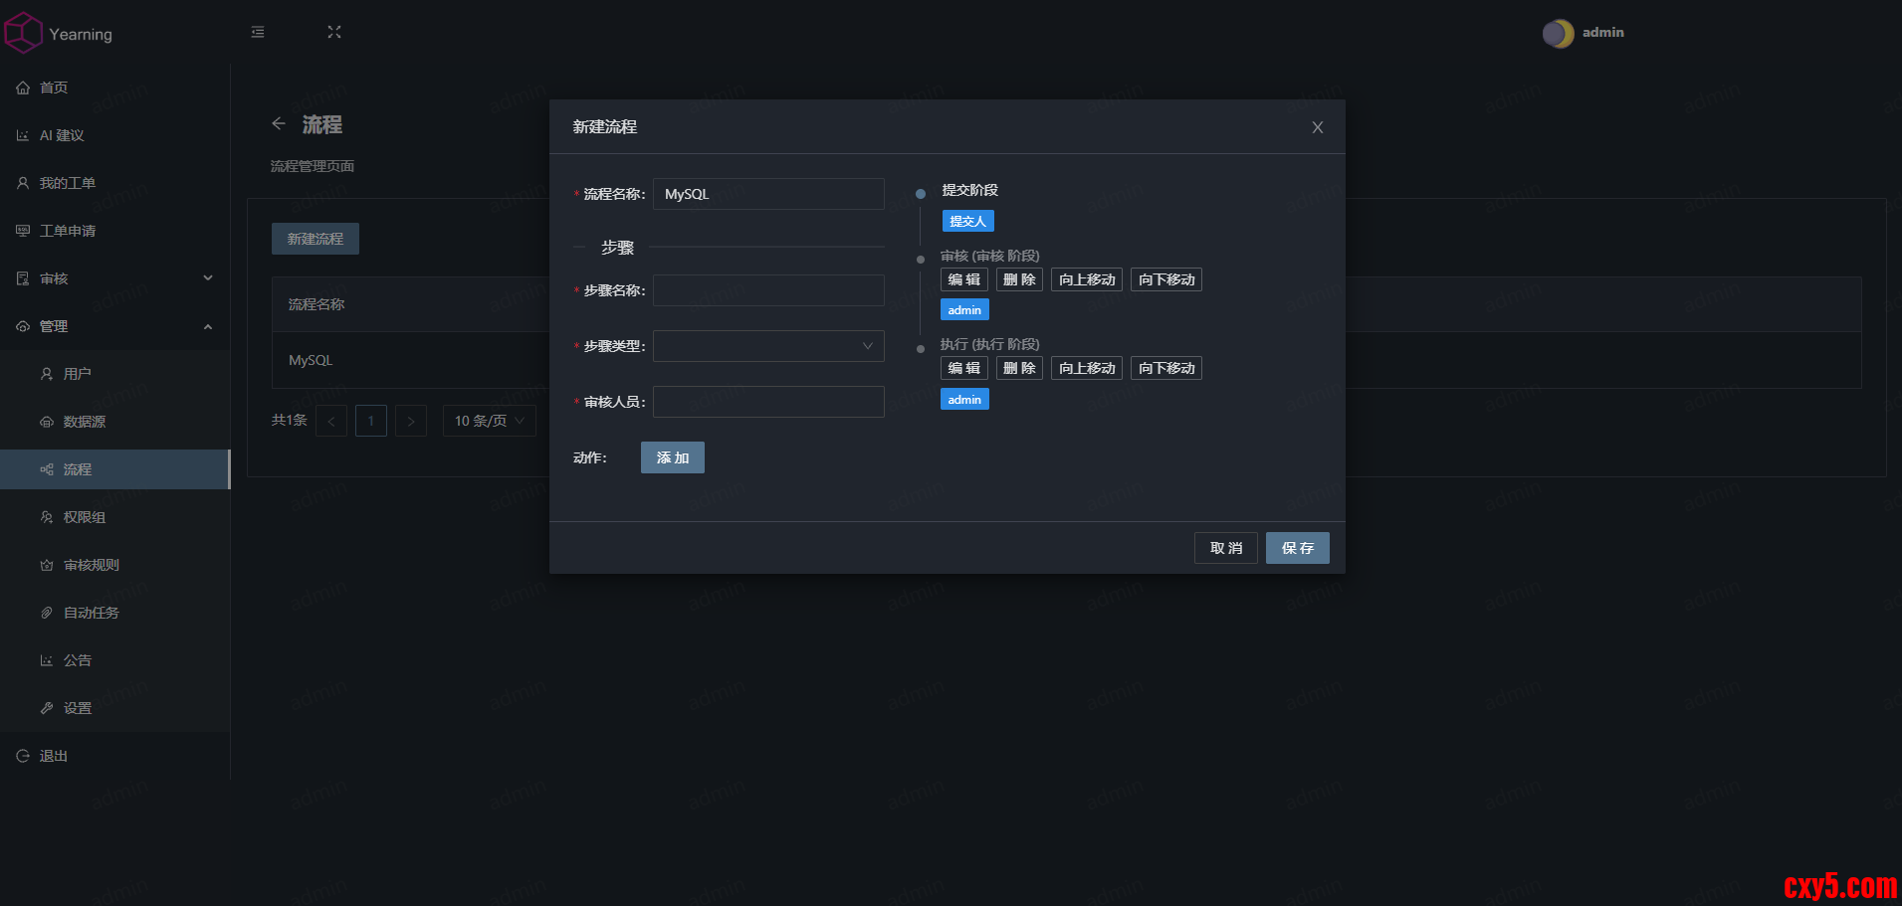Select the 公告 submenu item
This screenshot has height=906, width=1902.
[115, 660]
